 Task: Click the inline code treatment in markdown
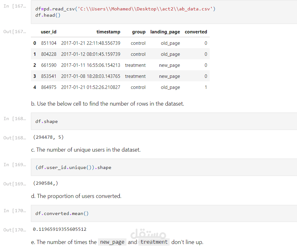[x=154, y=242]
